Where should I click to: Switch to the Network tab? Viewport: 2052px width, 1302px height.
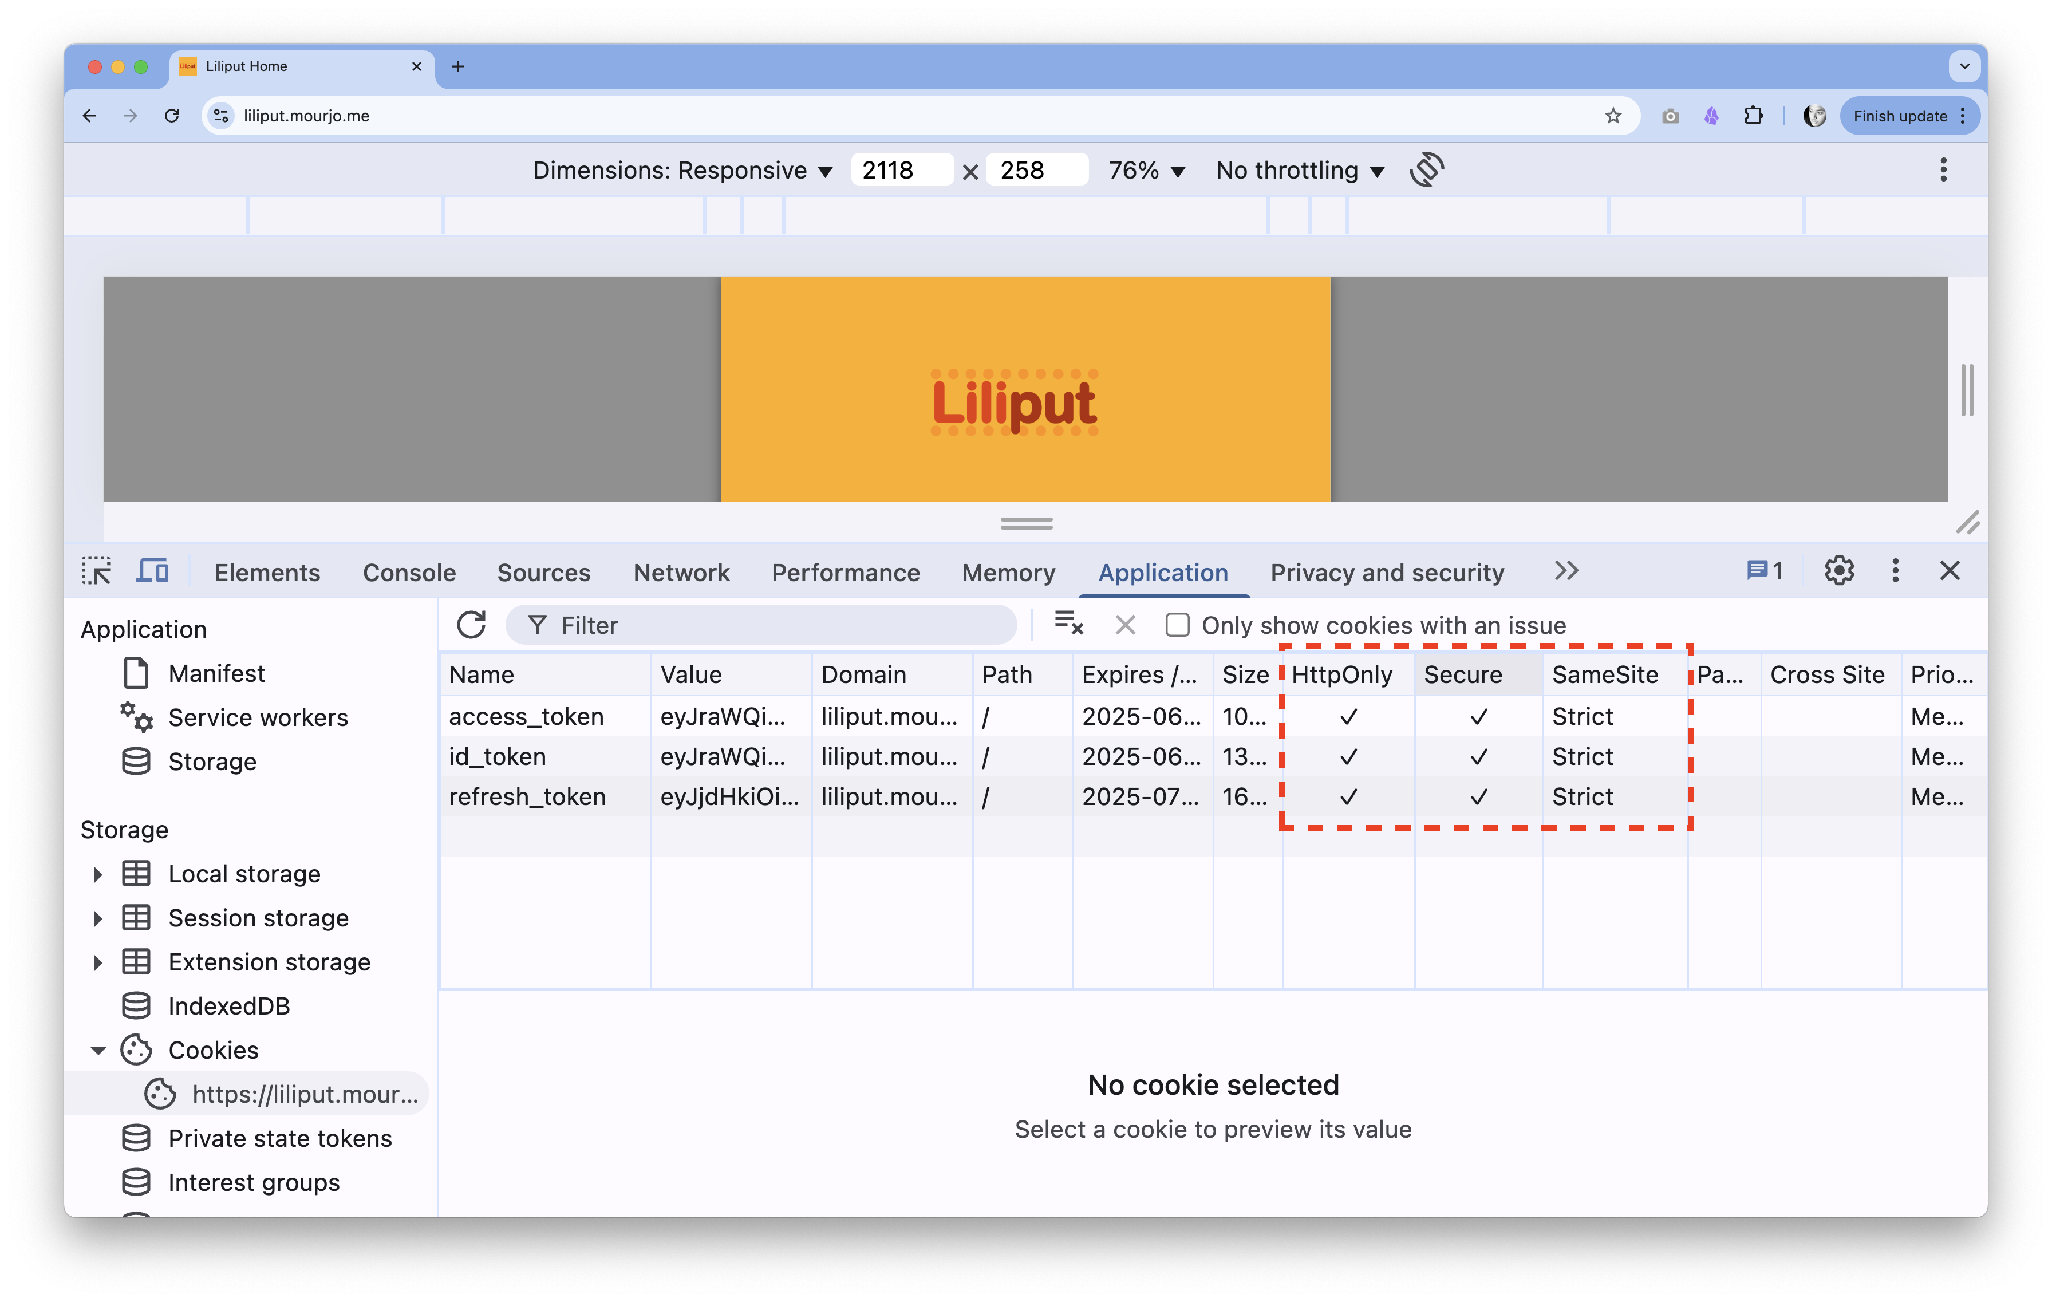[681, 573]
